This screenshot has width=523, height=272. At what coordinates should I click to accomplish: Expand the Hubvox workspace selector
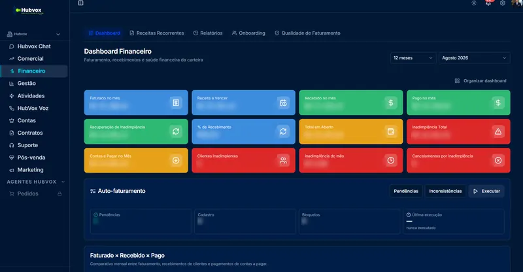pyautogui.click(x=34, y=34)
